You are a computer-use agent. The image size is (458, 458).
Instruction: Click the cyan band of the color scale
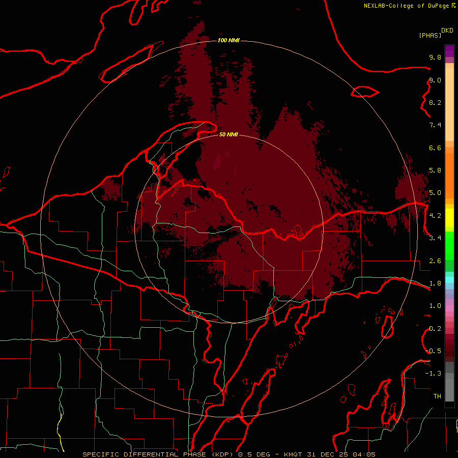click(x=449, y=280)
